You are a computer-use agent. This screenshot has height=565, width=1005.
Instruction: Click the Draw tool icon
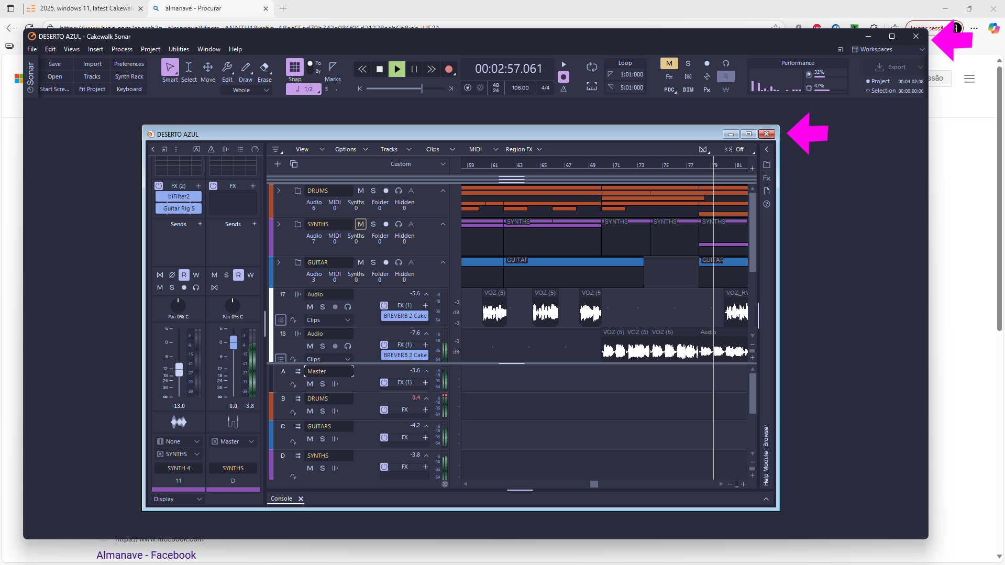pyautogui.click(x=246, y=68)
